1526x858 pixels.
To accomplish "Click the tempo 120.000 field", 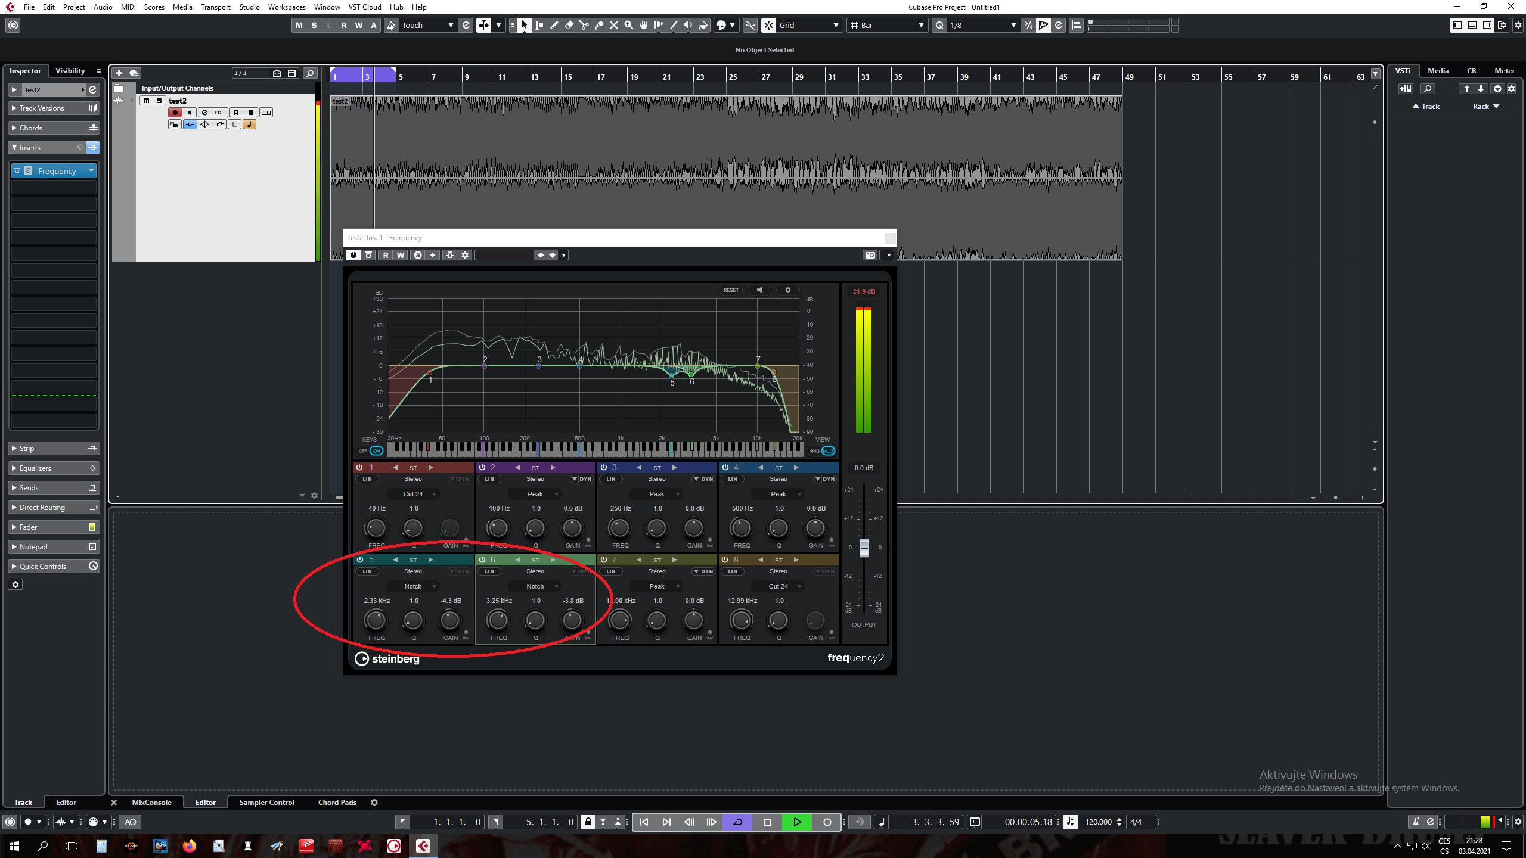I will pos(1097,822).
